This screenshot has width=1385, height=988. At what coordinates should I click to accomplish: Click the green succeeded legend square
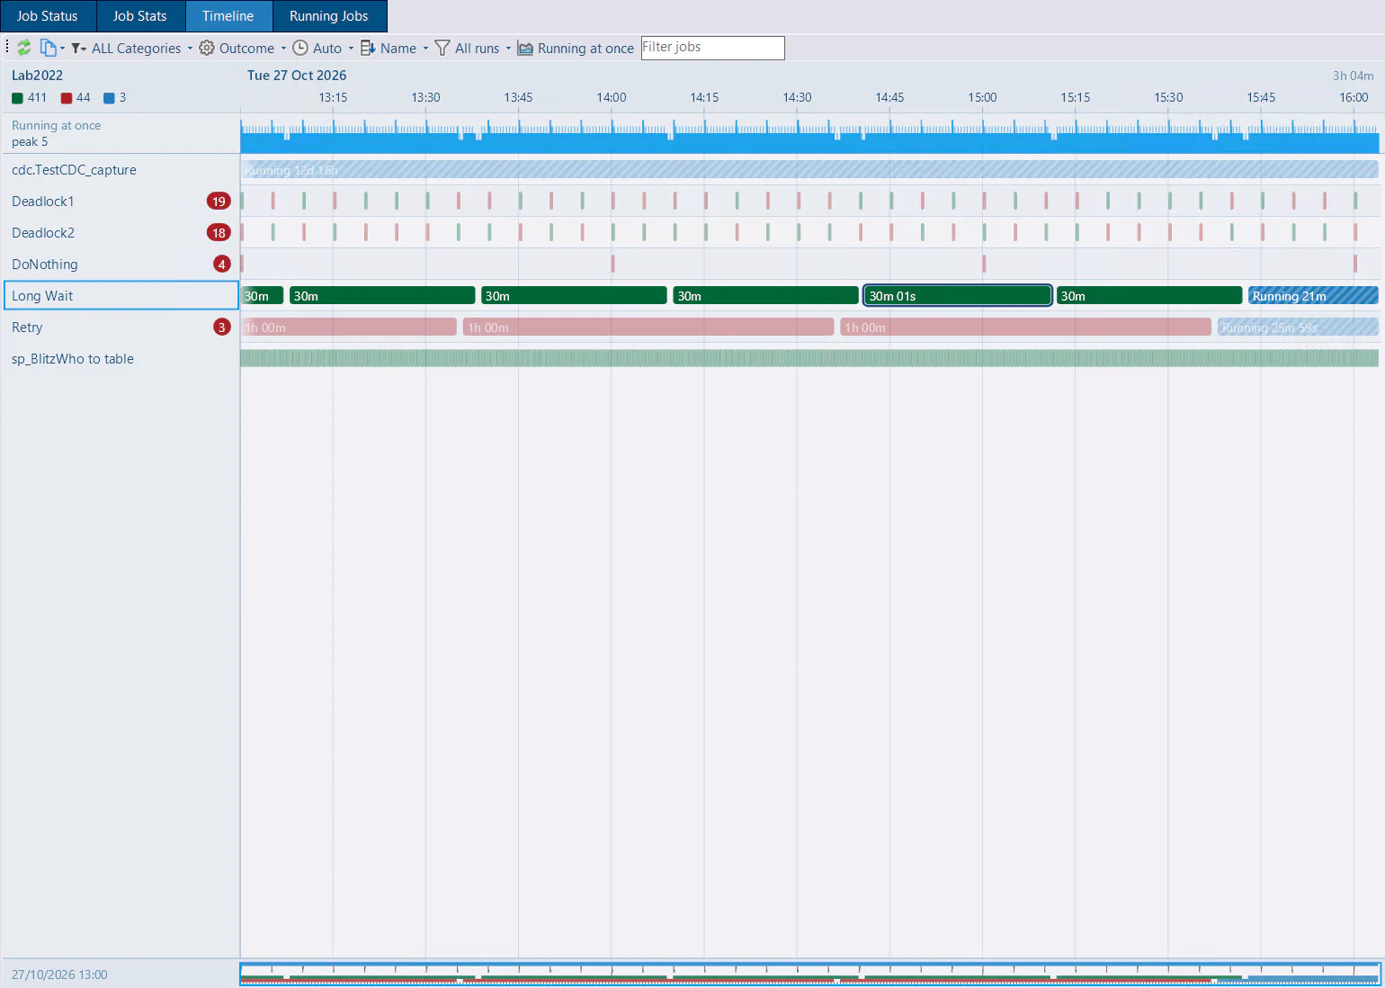click(17, 98)
